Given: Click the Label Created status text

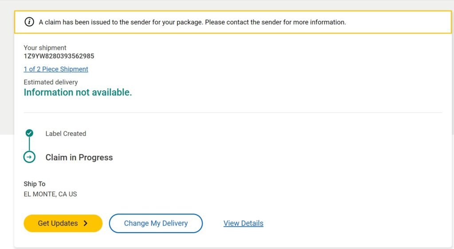Looking at the screenshot, I should pyautogui.click(x=66, y=134).
